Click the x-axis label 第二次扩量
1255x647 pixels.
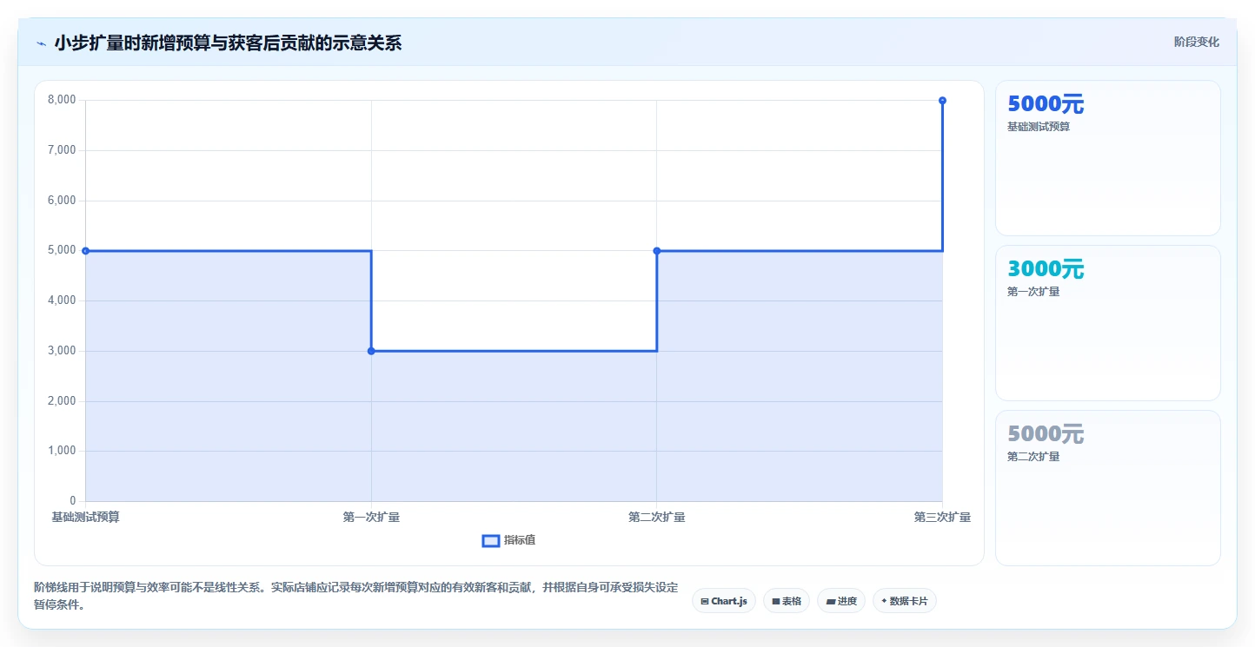[x=656, y=518]
